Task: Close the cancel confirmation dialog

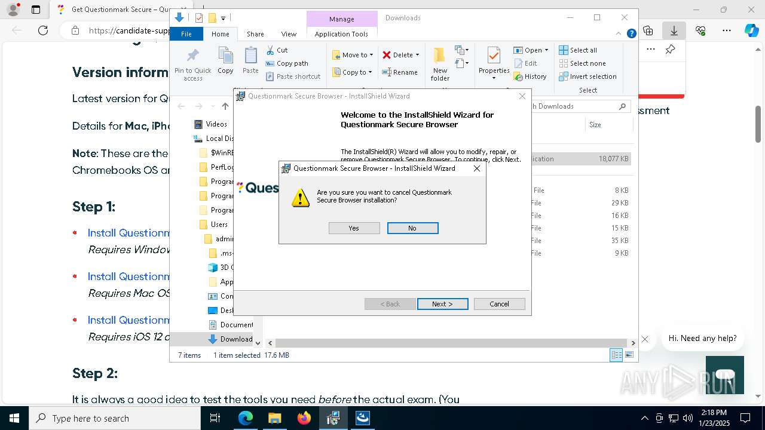Action: pos(476,168)
